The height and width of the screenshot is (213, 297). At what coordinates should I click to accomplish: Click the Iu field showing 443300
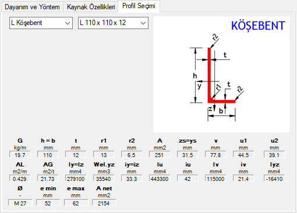point(160,178)
